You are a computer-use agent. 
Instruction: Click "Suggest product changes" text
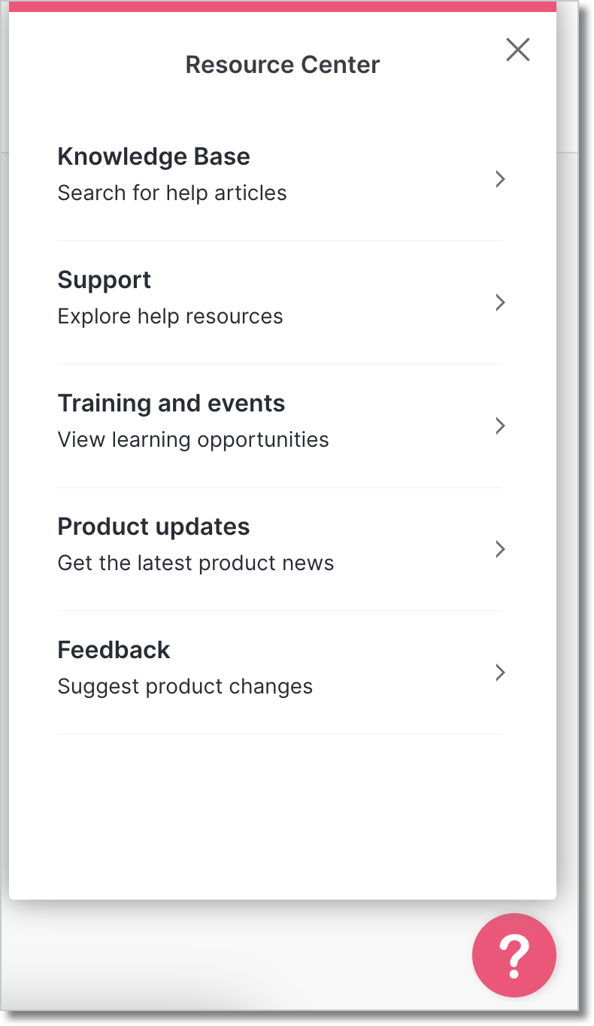185,687
